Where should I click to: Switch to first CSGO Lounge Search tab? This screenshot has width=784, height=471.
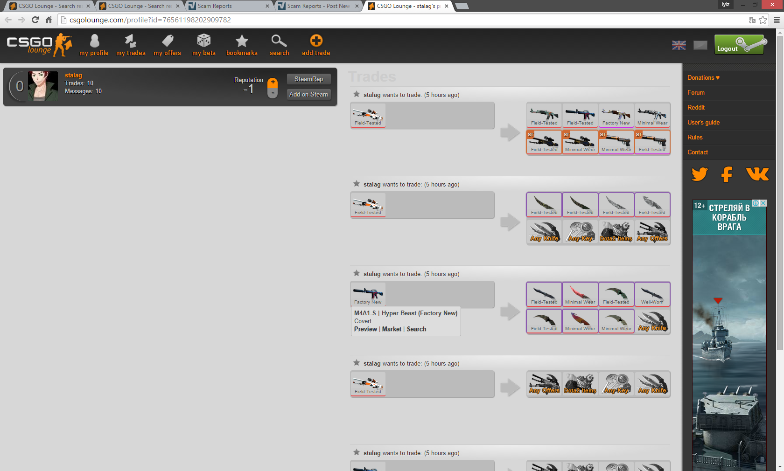point(50,6)
